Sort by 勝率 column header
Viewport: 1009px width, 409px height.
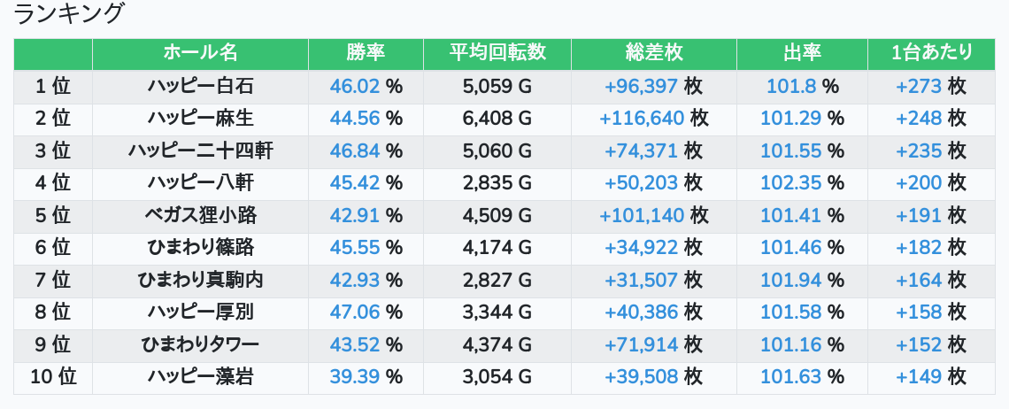click(x=366, y=53)
